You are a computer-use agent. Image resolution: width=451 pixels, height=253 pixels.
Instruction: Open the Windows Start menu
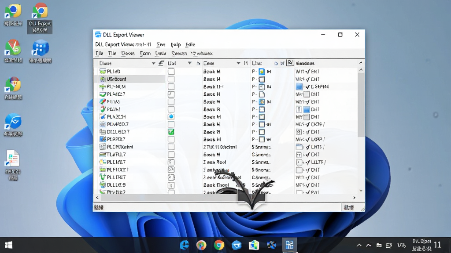pos(9,245)
